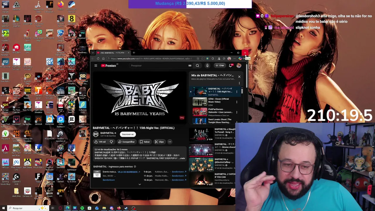Launch Fall Guys desktop shortcut
This screenshot has height=211, width=375.
[x=5, y=164]
